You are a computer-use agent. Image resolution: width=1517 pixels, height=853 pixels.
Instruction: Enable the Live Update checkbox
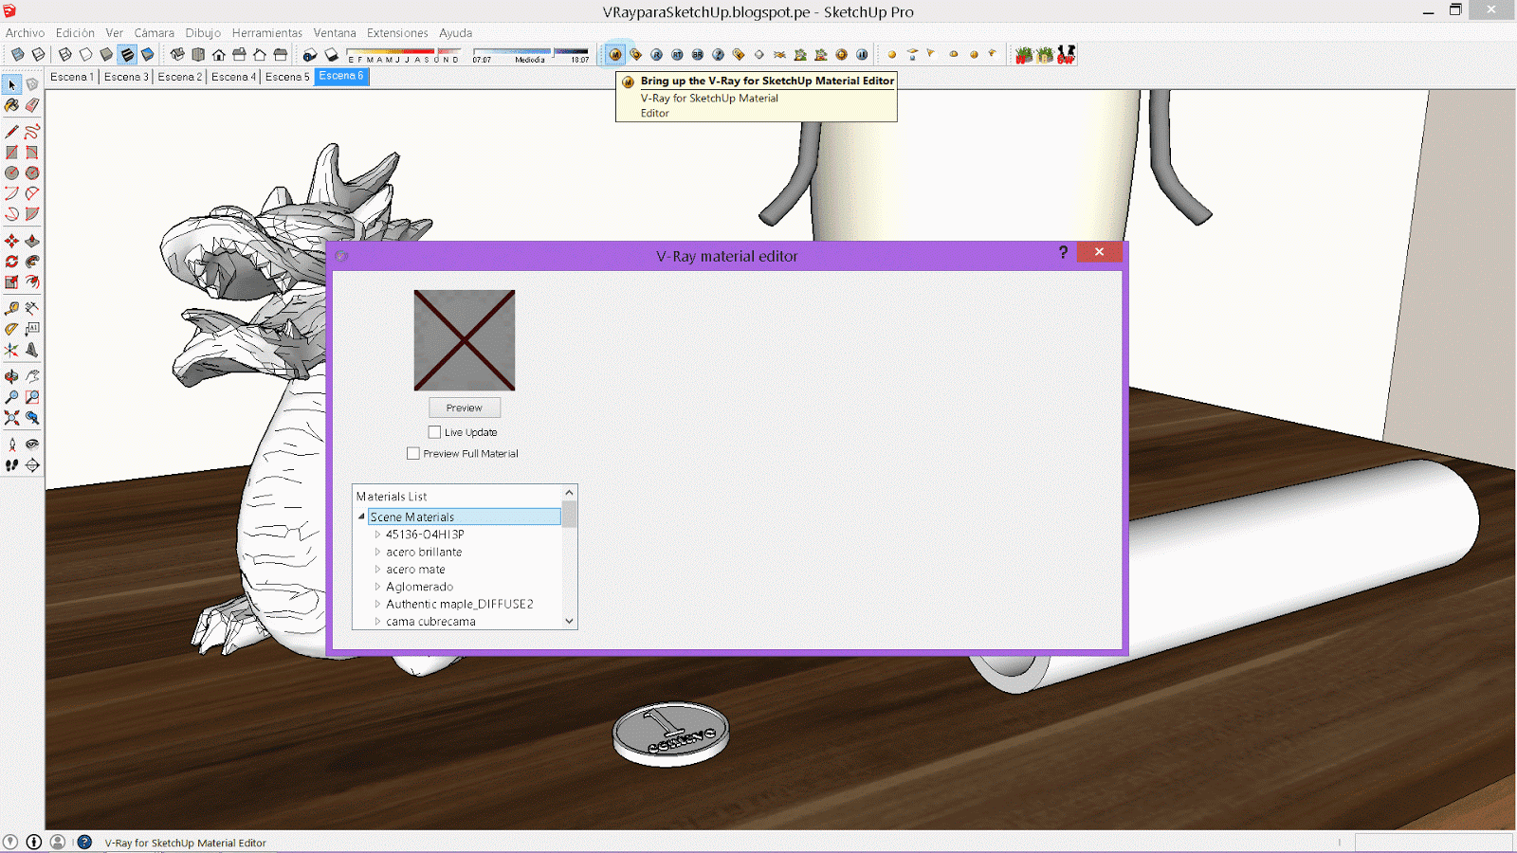434,432
